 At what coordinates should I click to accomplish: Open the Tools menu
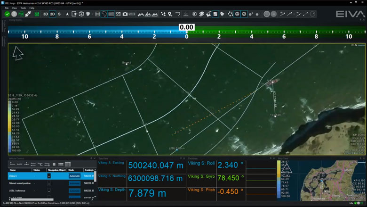pos(23,8)
